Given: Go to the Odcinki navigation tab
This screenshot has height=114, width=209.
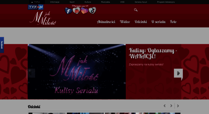Looking at the screenshot, I should pos(141,22).
